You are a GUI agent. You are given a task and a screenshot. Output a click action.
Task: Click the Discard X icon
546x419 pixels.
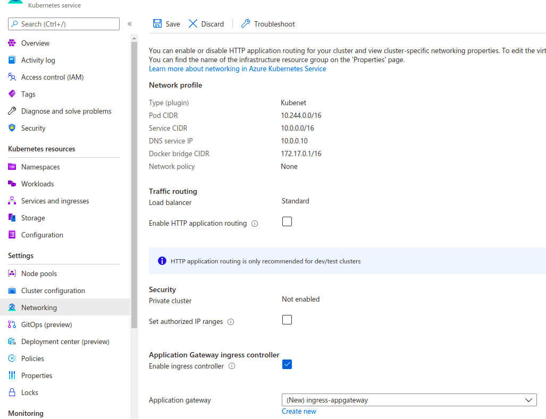click(x=193, y=24)
